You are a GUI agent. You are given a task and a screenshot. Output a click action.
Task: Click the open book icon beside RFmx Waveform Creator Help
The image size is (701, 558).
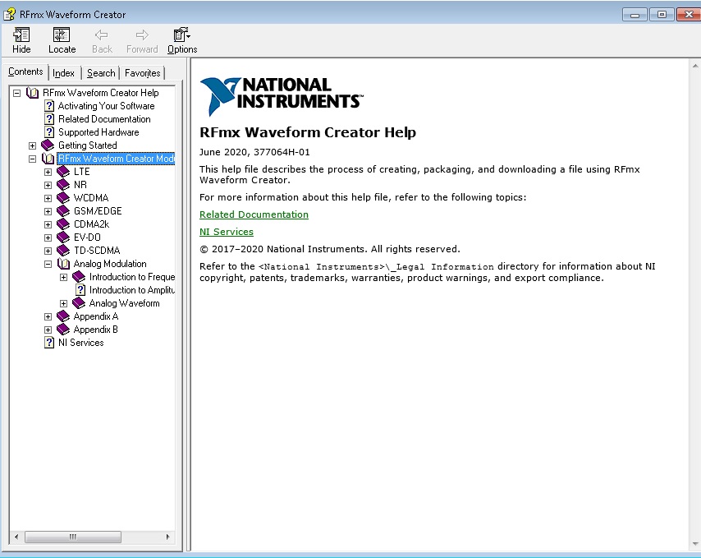32,93
